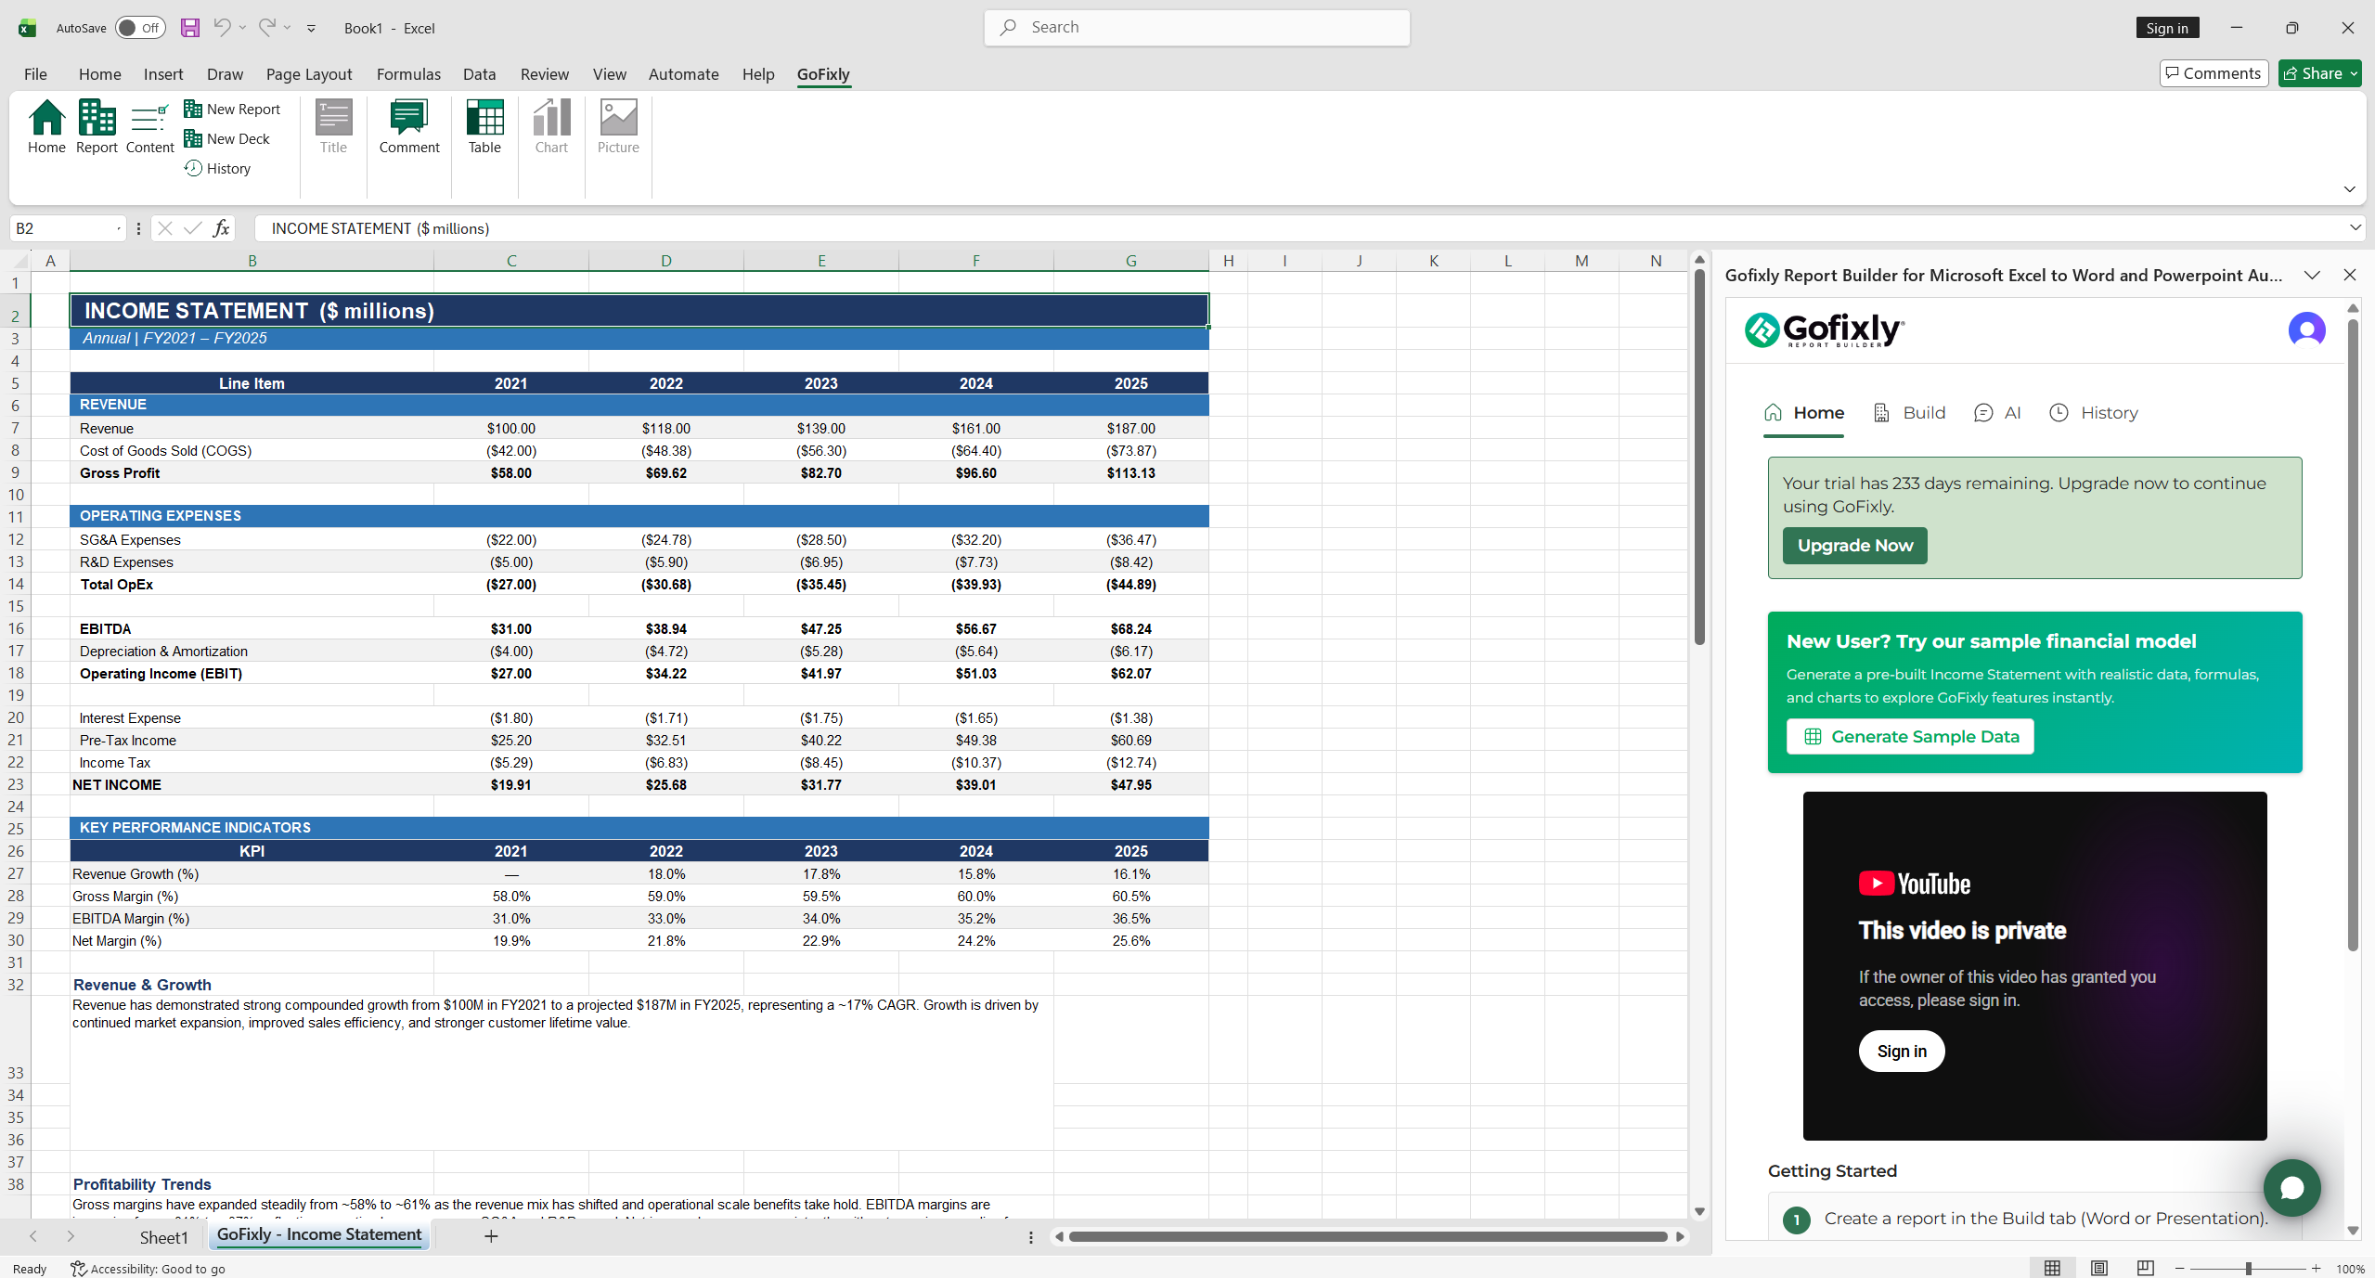The image size is (2375, 1278).
Task: Toggle AutoSave switch
Action: click(x=140, y=28)
